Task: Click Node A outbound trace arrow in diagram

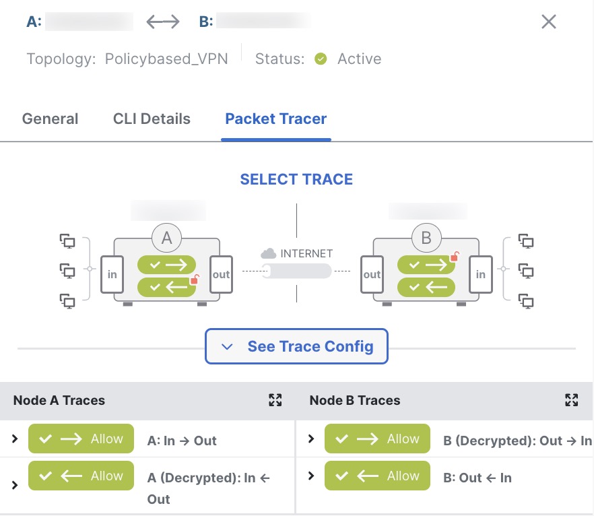Action: click(x=166, y=265)
